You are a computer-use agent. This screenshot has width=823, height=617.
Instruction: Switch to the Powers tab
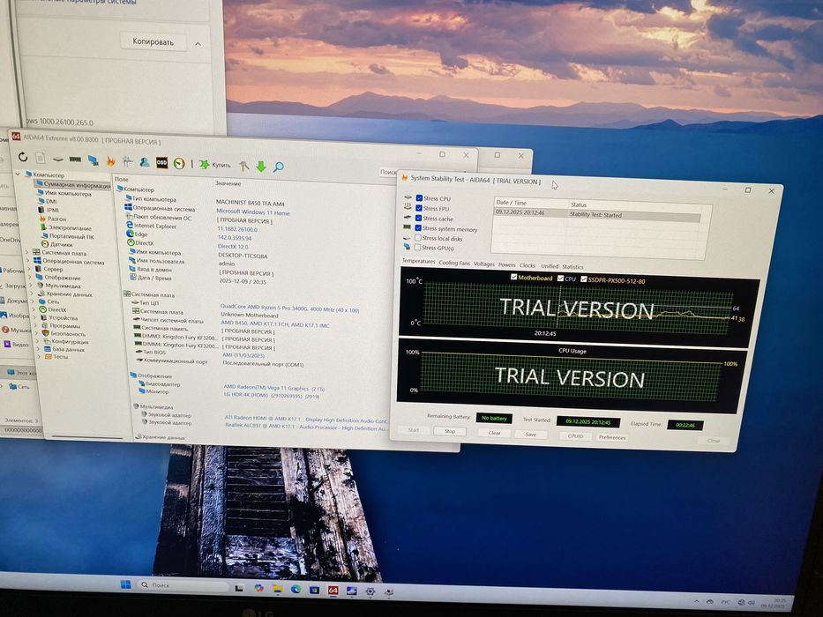tap(507, 265)
